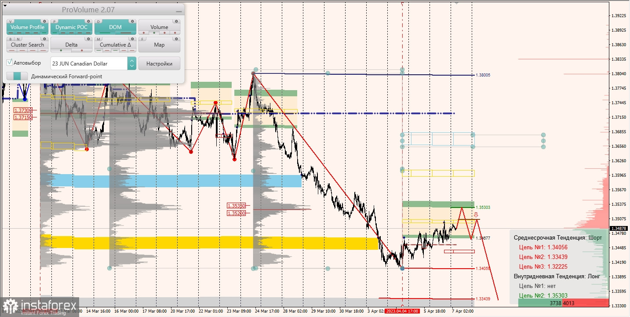The width and height of the screenshot is (630, 317).
Task: Select the red 2023.04.04 17:00 date marker
Action: pyautogui.click(x=402, y=311)
